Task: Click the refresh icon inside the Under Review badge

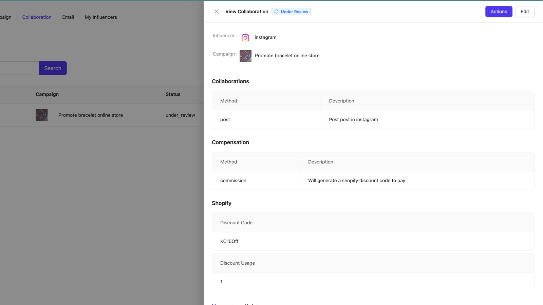Action: tap(277, 11)
